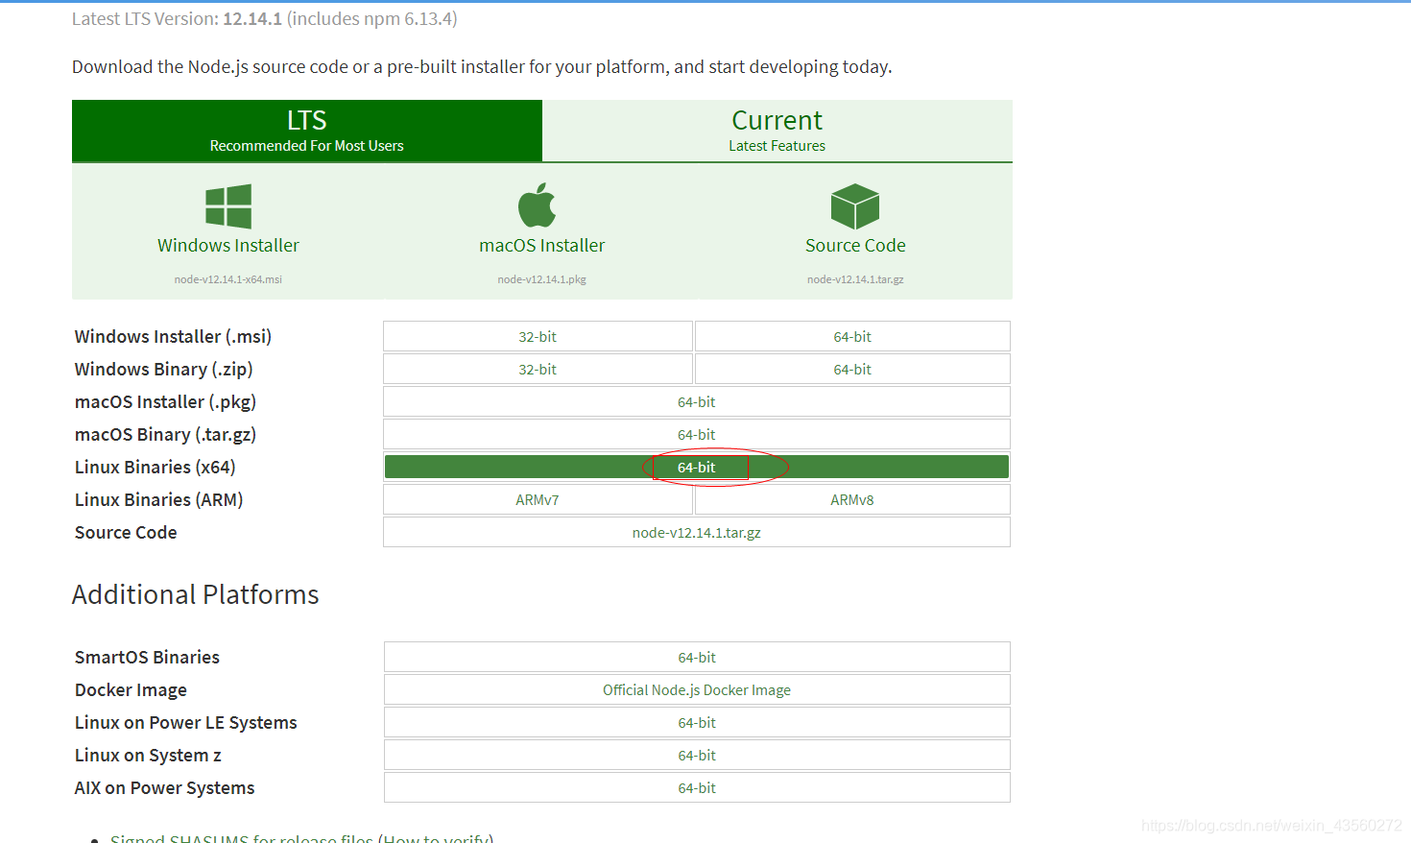Download Linux Binaries ARMv8

click(x=852, y=500)
